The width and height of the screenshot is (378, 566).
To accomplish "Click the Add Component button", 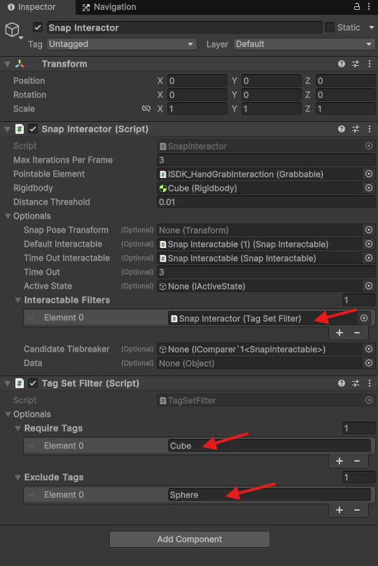I will point(190,539).
